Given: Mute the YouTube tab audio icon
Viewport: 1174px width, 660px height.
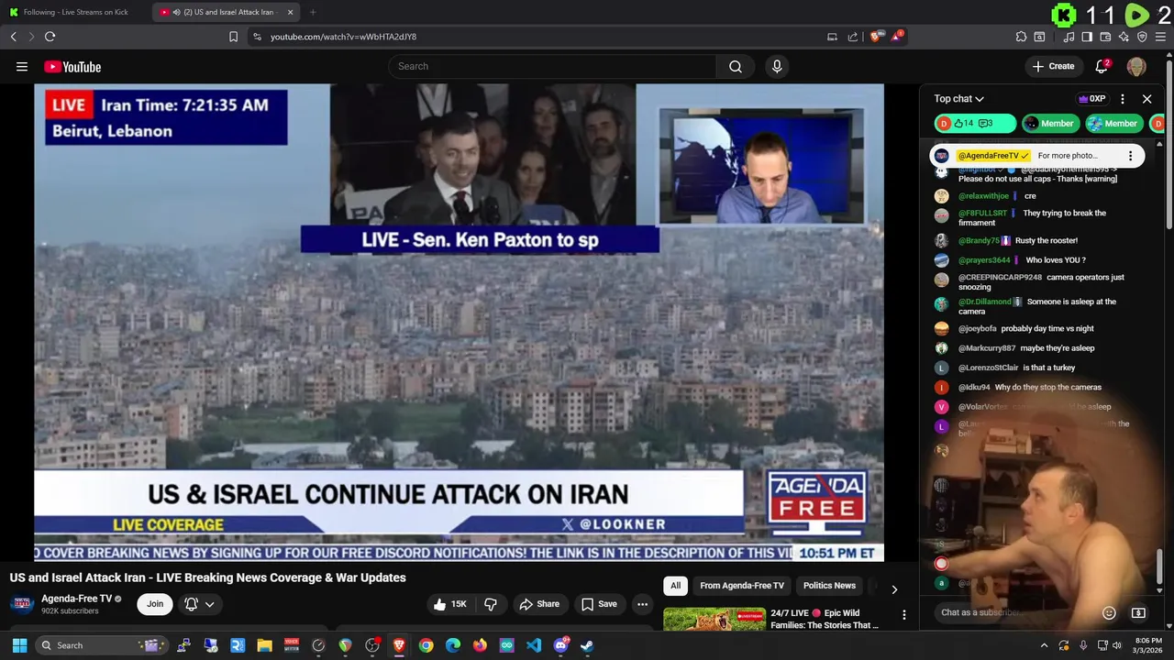Looking at the screenshot, I should pos(176,12).
